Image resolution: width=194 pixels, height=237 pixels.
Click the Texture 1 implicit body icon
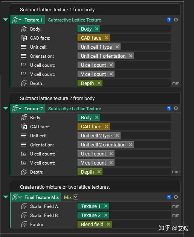click(15, 20)
